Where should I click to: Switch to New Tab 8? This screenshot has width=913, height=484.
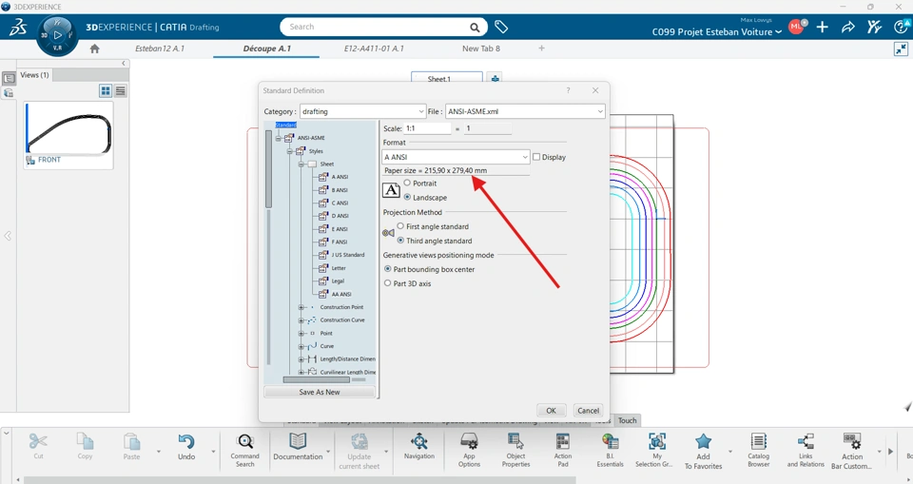[x=481, y=48]
